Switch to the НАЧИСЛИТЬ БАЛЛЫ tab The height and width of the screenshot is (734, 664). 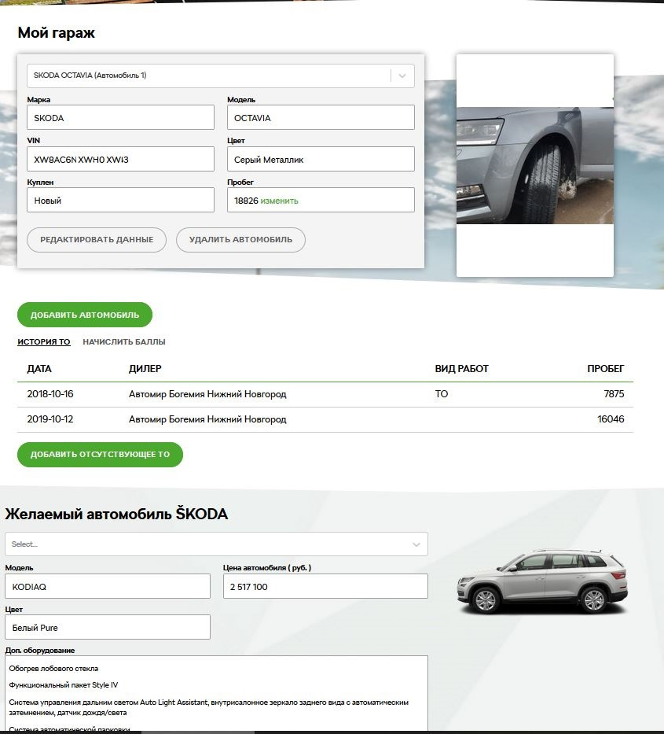(124, 341)
